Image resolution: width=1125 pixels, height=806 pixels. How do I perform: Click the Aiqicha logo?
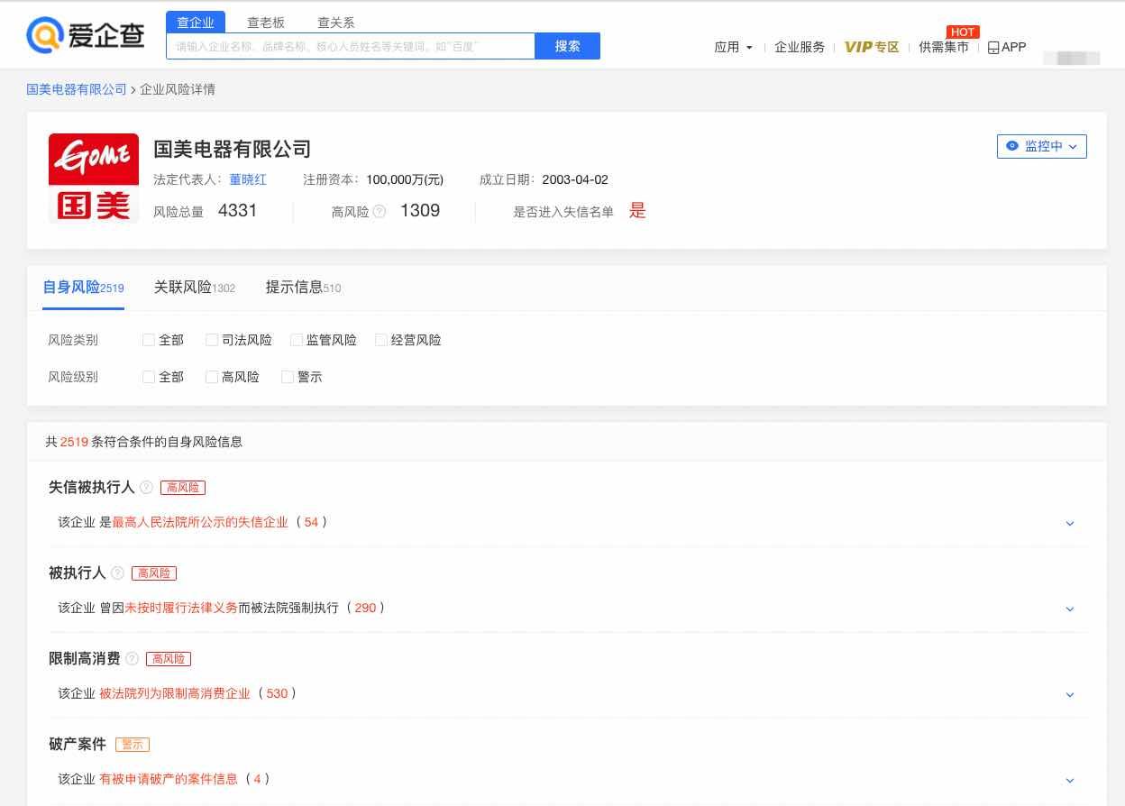pyautogui.click(x=86, y=35)
